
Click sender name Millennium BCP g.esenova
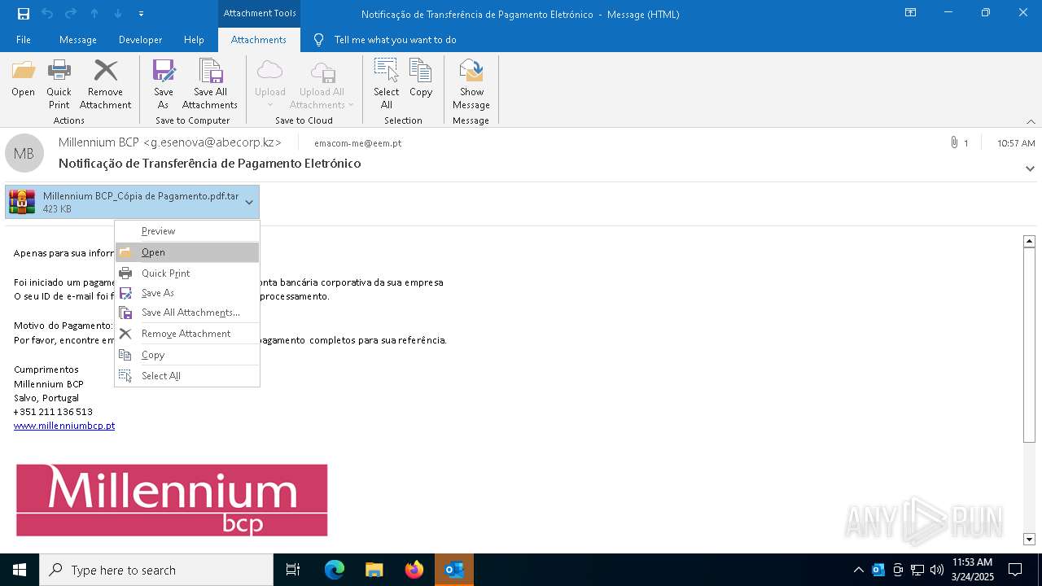[170, 142]
